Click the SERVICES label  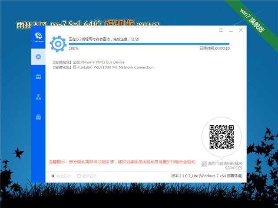pos(234,168)
